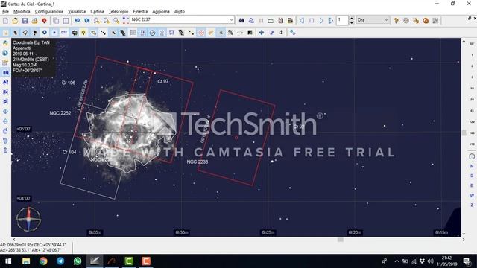Open the Aggiorna menu

[161, 12]
